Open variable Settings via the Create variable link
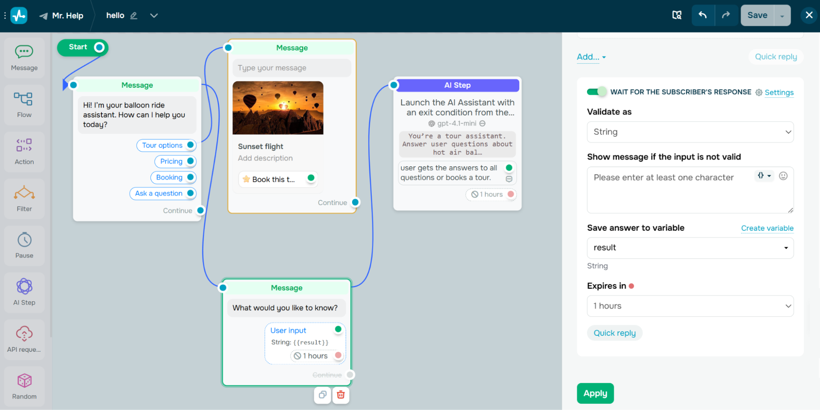The width and height of the screenshot is (820, 410). [767, 228]
